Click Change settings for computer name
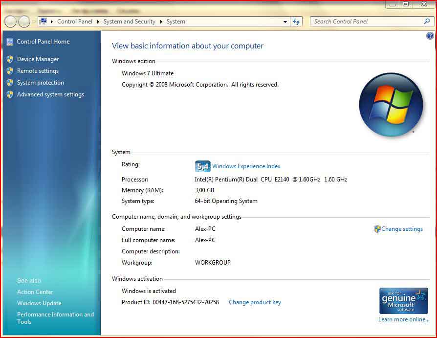This screenshot has width=437, height=338. pyautogui.click(x=402, y=229)
